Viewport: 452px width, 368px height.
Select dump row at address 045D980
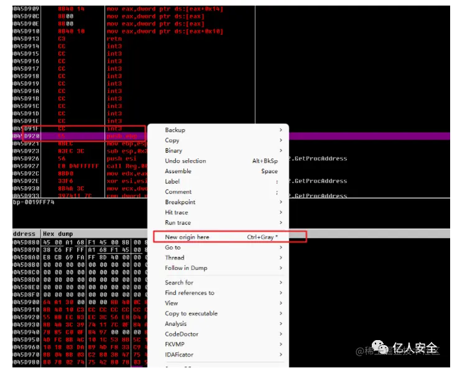(80, 362)
